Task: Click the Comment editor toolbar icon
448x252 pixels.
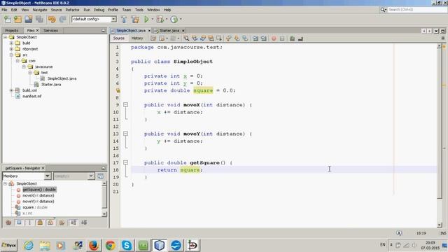Action: pyautogui.click(x=292, y=38)
